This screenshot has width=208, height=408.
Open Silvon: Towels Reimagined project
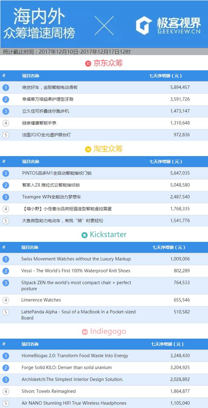(49, 391)
